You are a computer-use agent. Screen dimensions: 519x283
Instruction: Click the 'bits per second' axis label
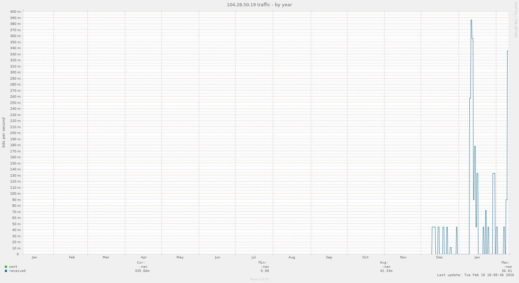pos(4,133)
